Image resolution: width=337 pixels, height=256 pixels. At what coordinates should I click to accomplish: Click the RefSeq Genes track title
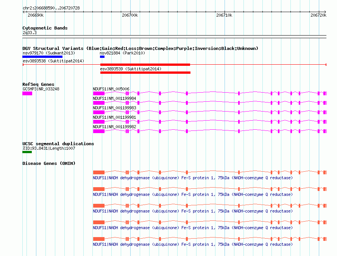pyautogui.click(x=38, y=84)
